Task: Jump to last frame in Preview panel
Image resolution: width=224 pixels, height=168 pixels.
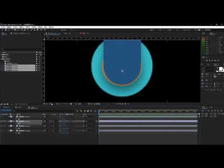Action: pos(218,61)
